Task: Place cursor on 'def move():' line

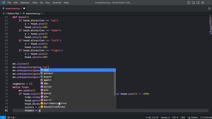Action: point(21,17)
